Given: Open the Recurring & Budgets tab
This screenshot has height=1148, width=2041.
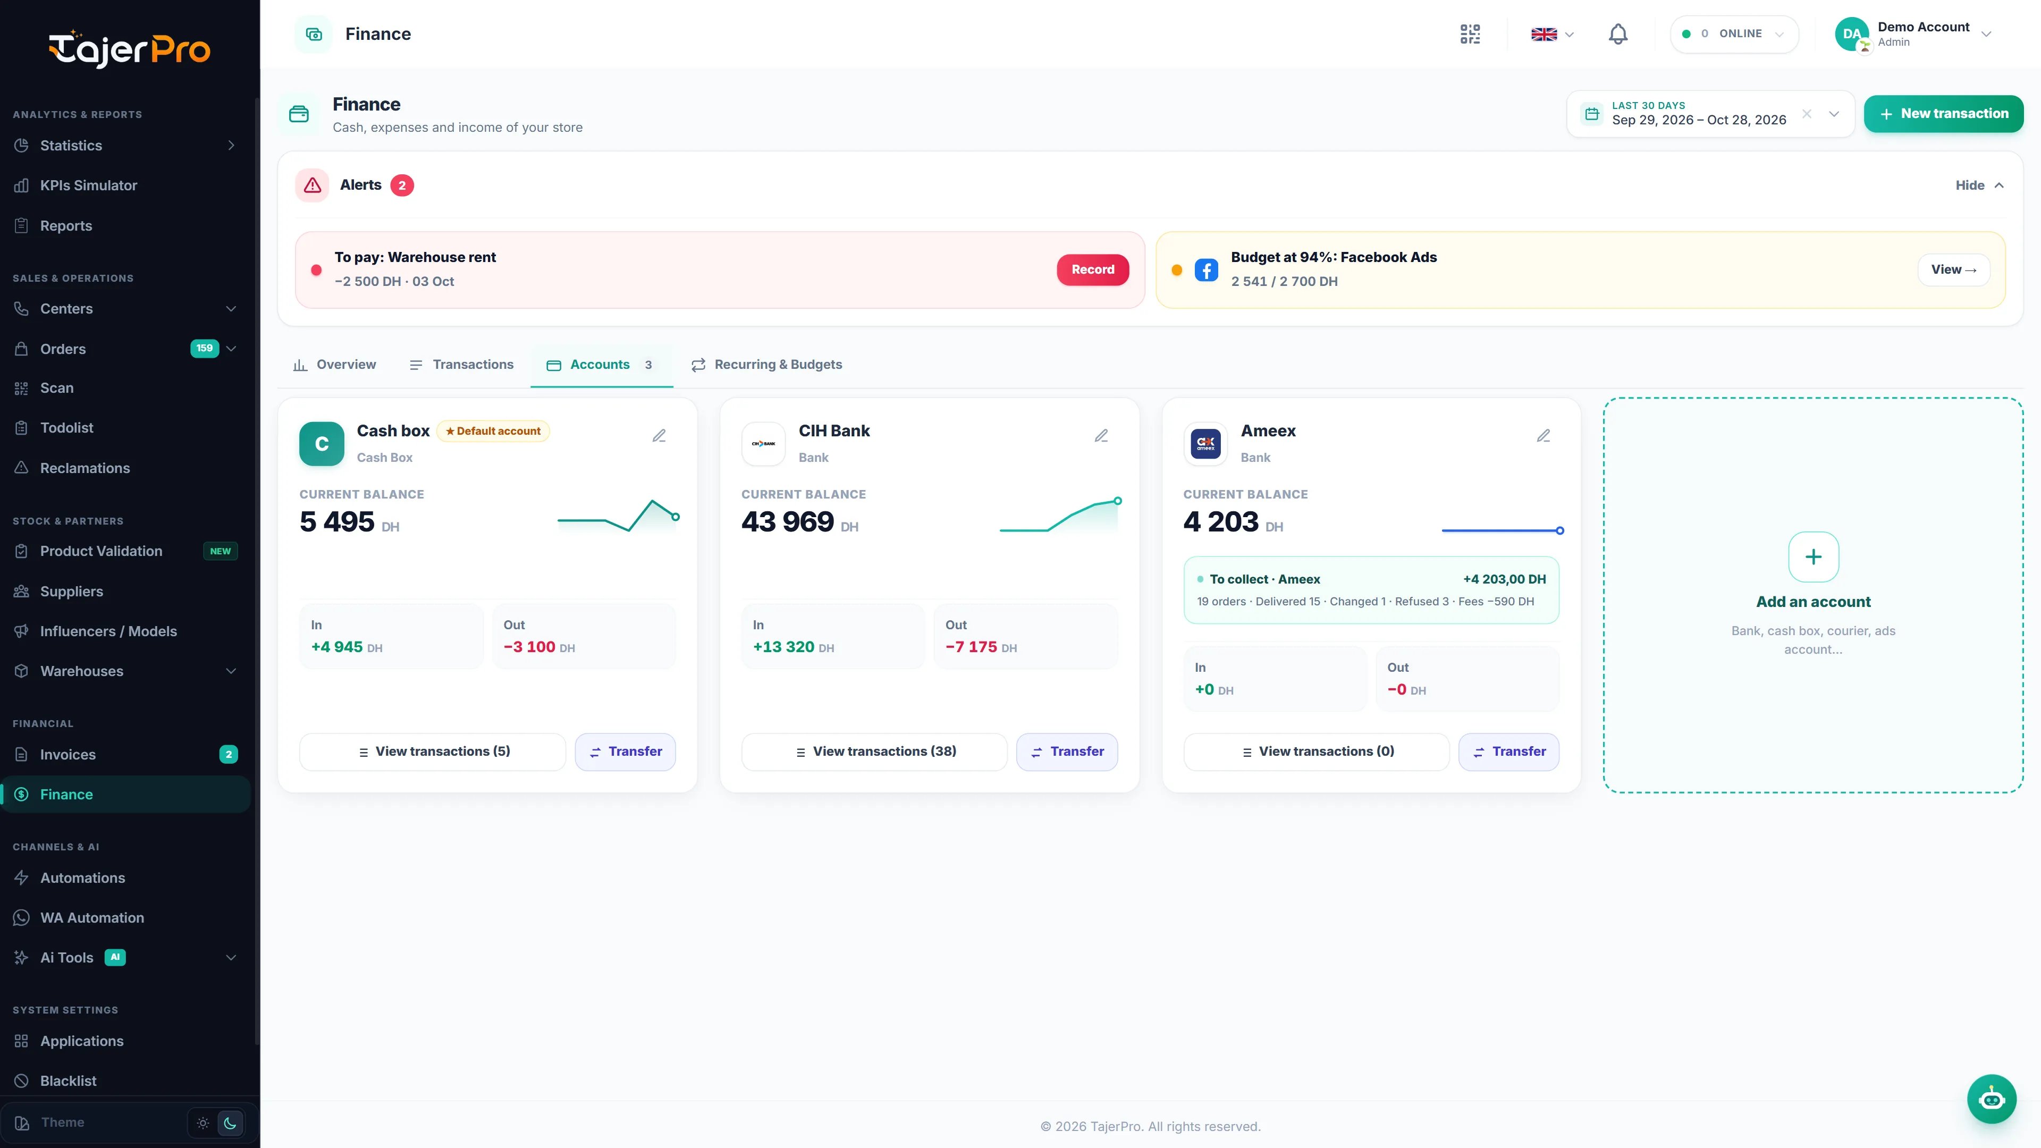Looking at the screenshot, I should point(766,365).
